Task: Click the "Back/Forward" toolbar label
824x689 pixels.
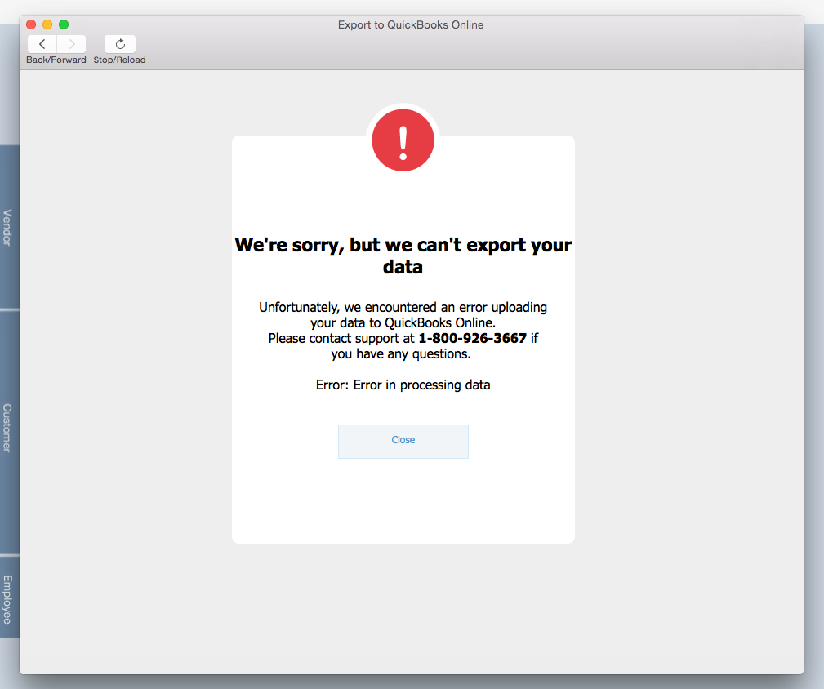Action: click(x=56, y=60)
